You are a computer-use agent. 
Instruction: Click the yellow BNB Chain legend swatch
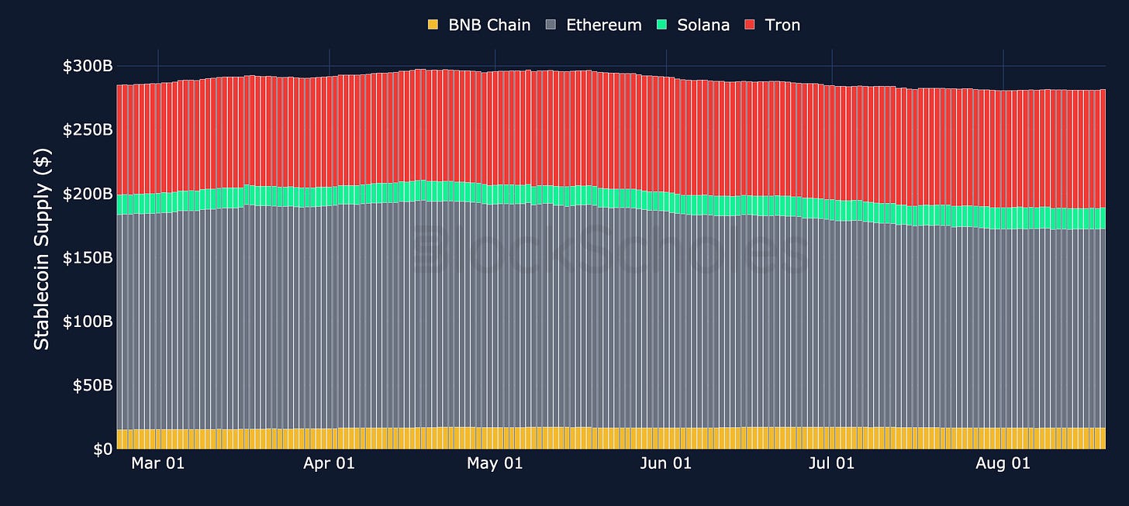pyautogui.click(x=433, y=25)
